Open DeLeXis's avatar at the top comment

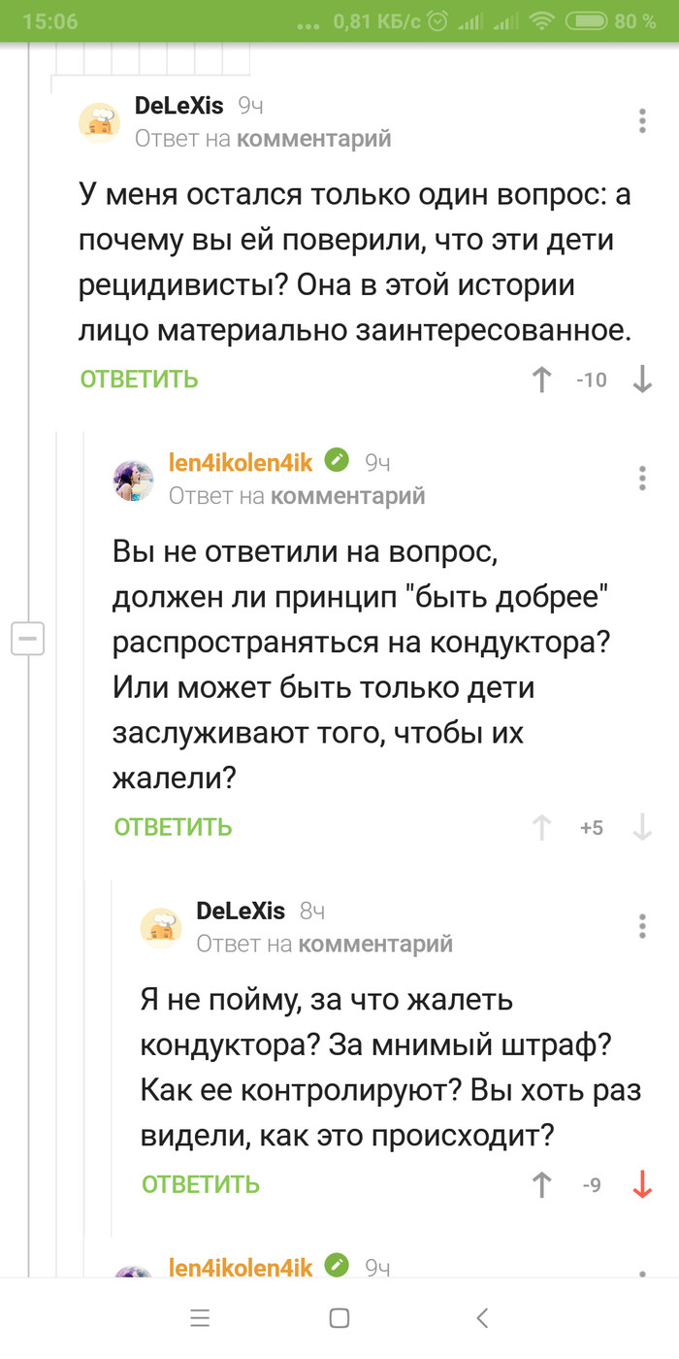(99, 122)
